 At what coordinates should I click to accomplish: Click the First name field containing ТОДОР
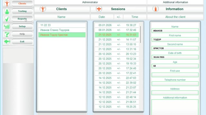pyautogui.click(x=175, y=40)
